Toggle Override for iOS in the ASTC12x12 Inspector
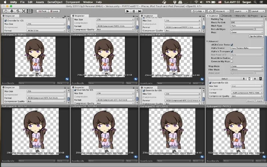Image resolution: width=267 pixels, height=167 pixels. 144,91
